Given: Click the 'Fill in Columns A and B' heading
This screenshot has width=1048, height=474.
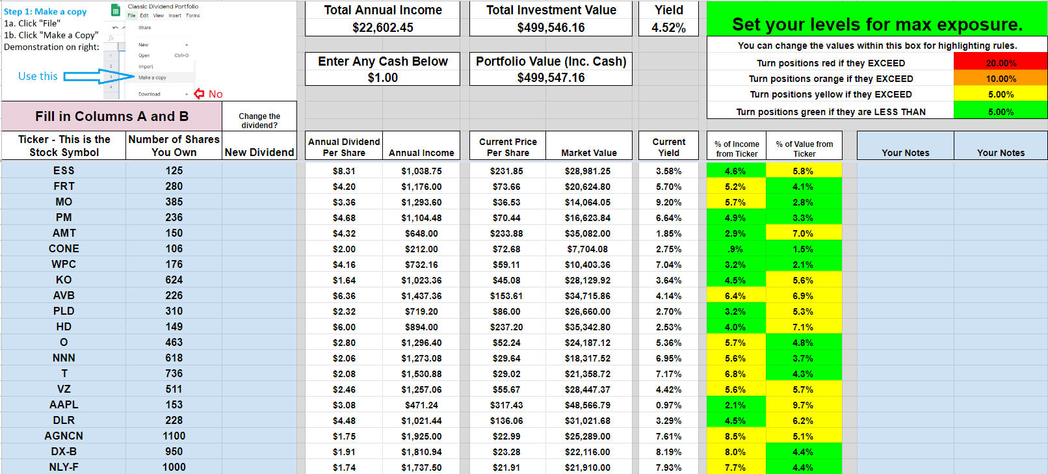Looking at the screenshot, I should pos(112,116).
